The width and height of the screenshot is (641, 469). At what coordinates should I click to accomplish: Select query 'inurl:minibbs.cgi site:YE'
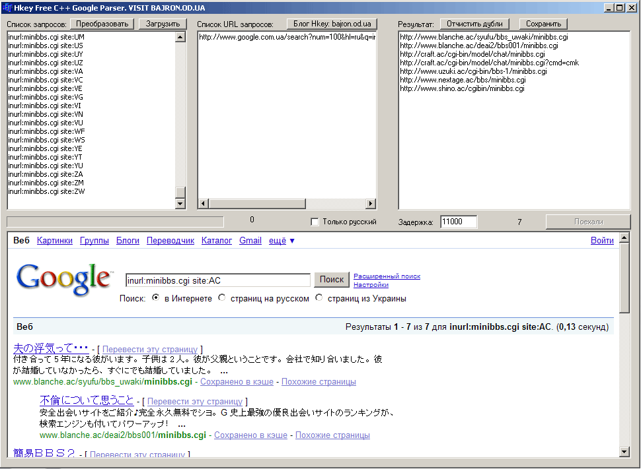tap(45, 148)
